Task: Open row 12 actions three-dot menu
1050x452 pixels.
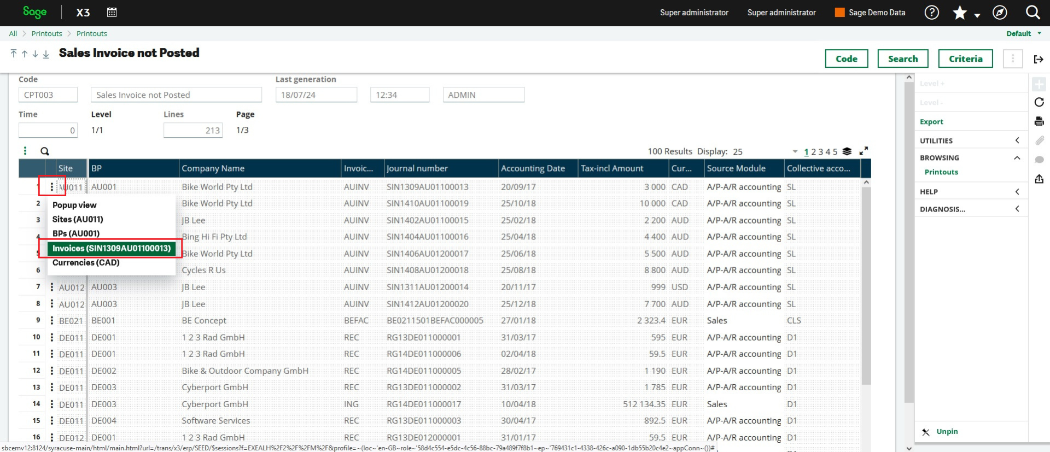Action: [52, 371]
